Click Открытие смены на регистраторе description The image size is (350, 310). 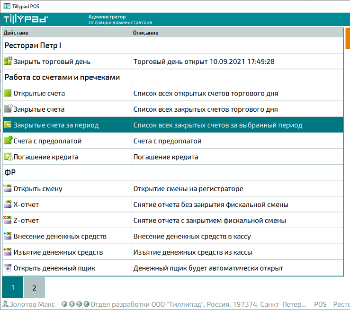[x=188, y=189]
